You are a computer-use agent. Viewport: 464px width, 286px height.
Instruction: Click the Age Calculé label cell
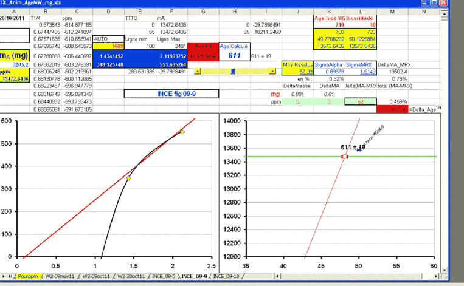pyautogui.click(x=234, y=46)
